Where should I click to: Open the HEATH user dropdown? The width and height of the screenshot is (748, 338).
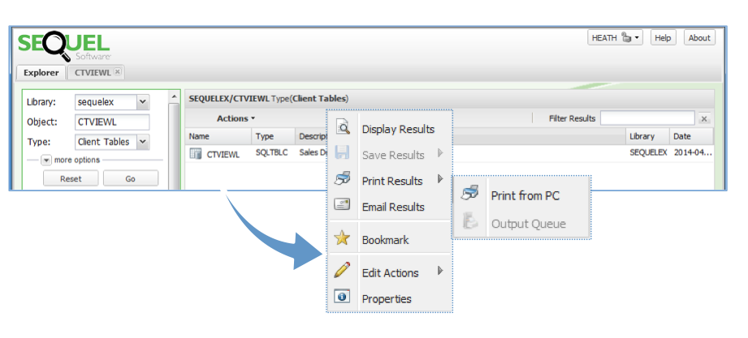(616, 38)
